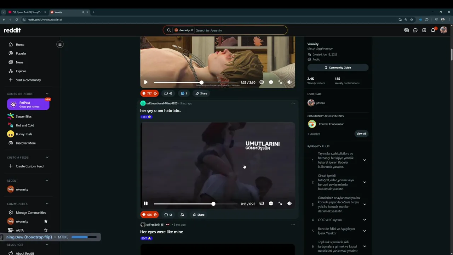The height and width of the screenshot is (255, 453).
Task: Click the Community Guide button
Action: click(x=338, y=68)
